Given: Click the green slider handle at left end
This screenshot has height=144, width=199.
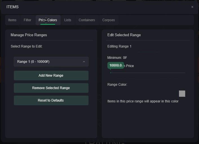Looking at the screenshot, I should [x=111, y=73].
